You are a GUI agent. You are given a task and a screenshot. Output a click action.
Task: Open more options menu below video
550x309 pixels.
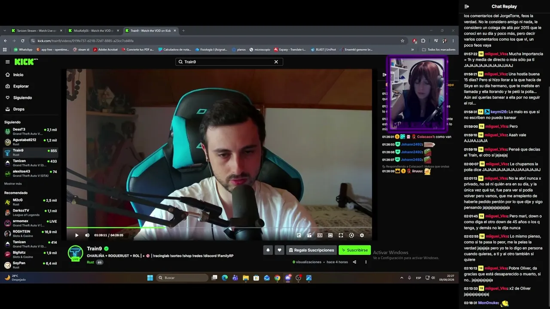[x=366, y=262]
